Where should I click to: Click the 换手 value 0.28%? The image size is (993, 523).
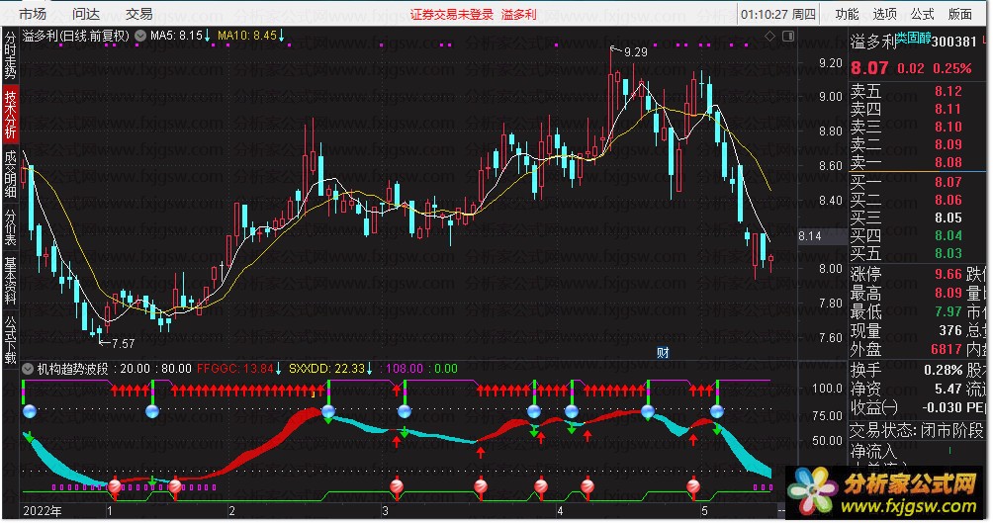(943, 371)
